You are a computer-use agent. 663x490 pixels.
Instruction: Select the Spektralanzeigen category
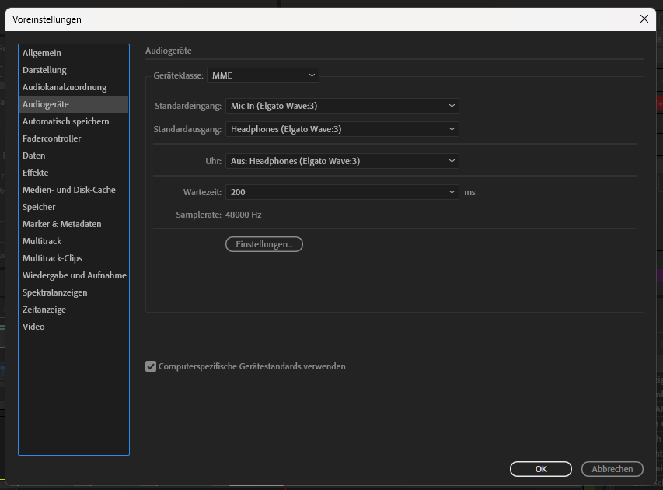58,292
